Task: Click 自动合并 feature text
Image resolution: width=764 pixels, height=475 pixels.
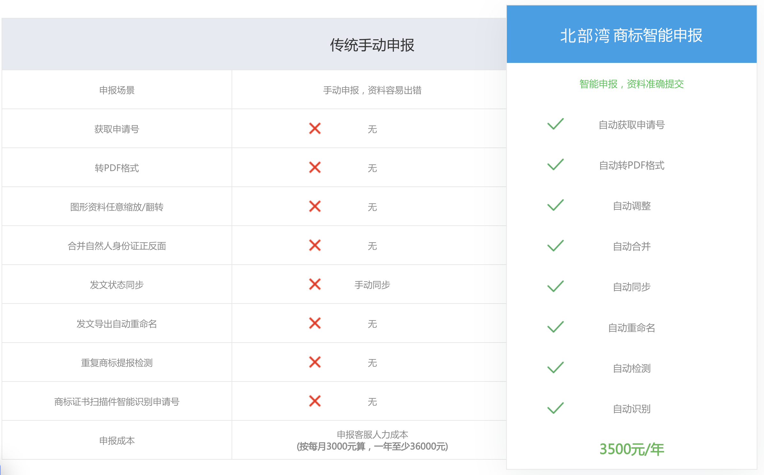Action: coord(631,246)
